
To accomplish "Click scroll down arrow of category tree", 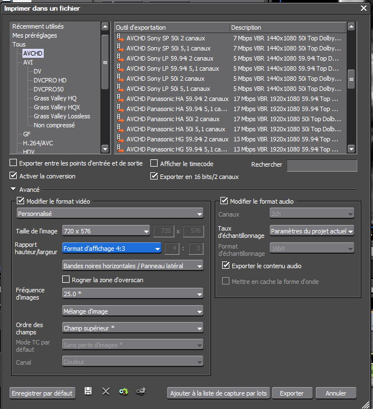I will pos(105,149).
